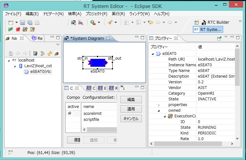Click the New wizard toolbar icon
Image resolution: width=246 pixels, height=160 pixels.
[11, 22]
